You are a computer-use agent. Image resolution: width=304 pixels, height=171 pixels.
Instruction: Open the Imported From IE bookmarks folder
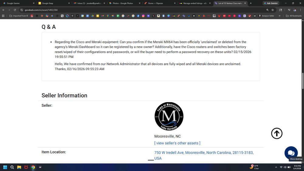[x=19, y=16]
